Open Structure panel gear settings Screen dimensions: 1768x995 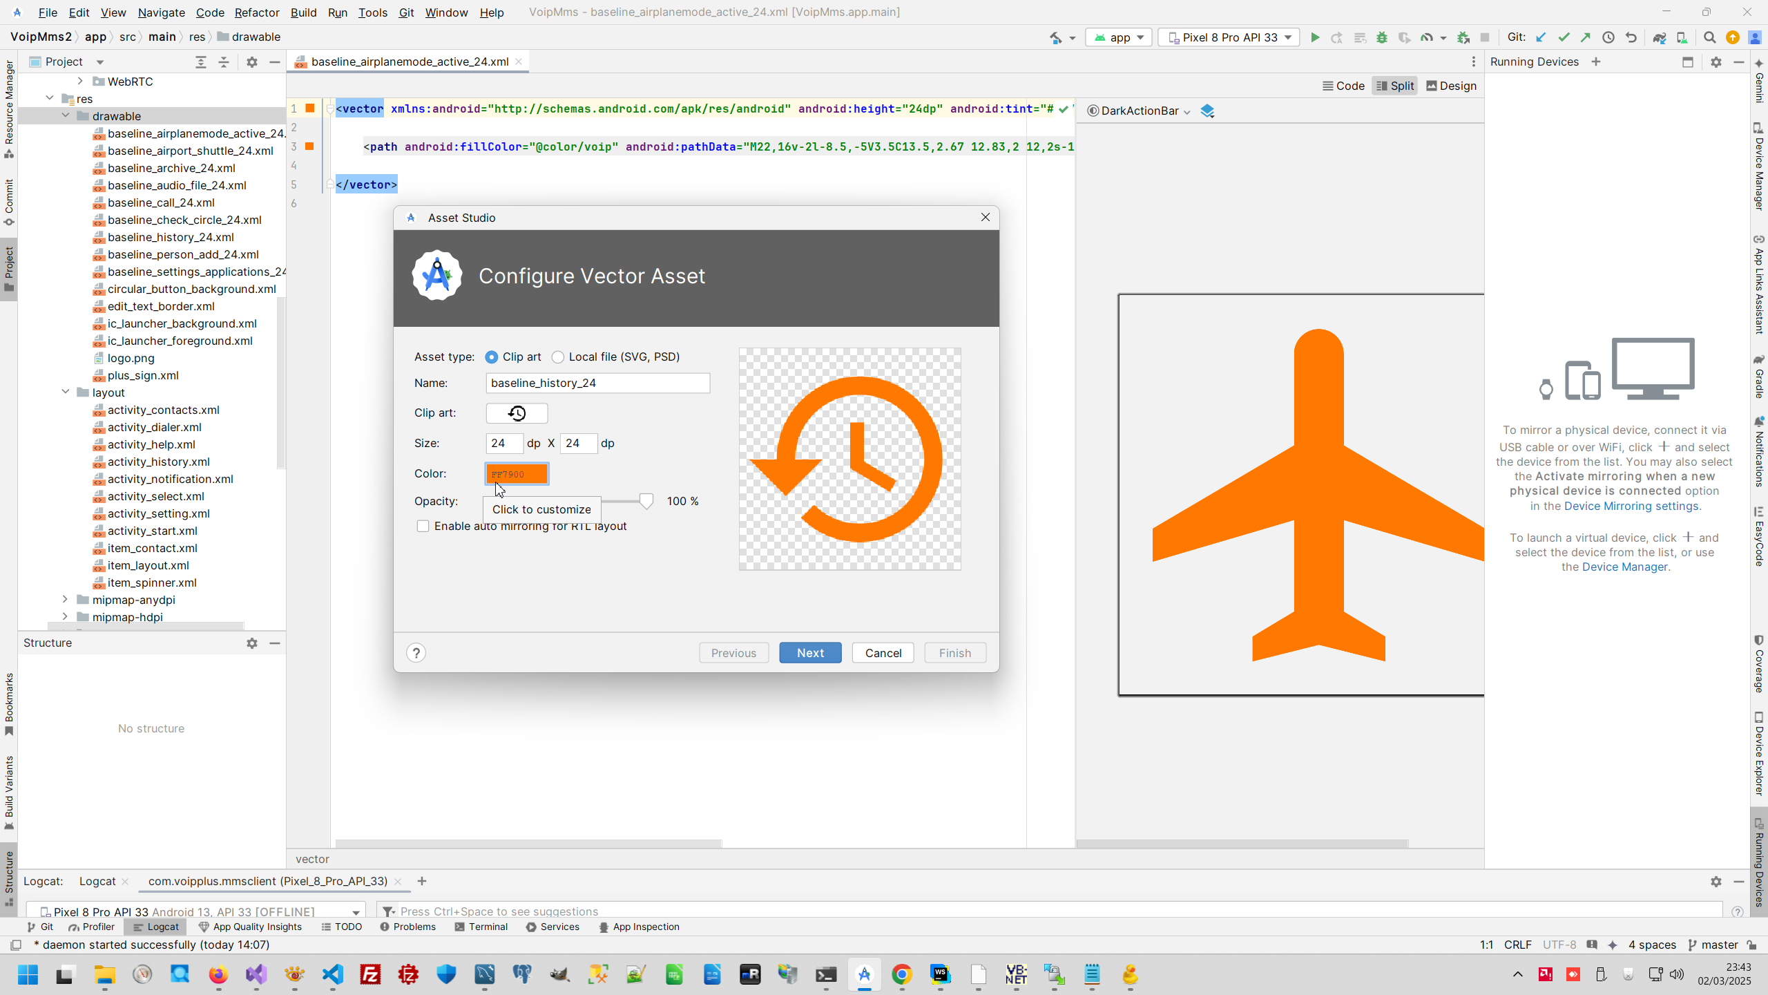(x=252, y=643)
